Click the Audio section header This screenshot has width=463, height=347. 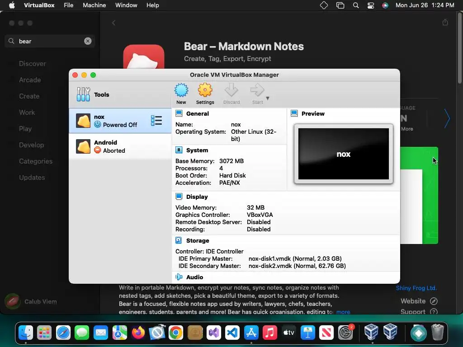pyautogui.click(x=194, y=277)
